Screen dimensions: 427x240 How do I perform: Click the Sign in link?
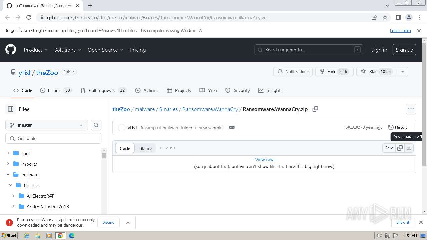coord(379,50)
